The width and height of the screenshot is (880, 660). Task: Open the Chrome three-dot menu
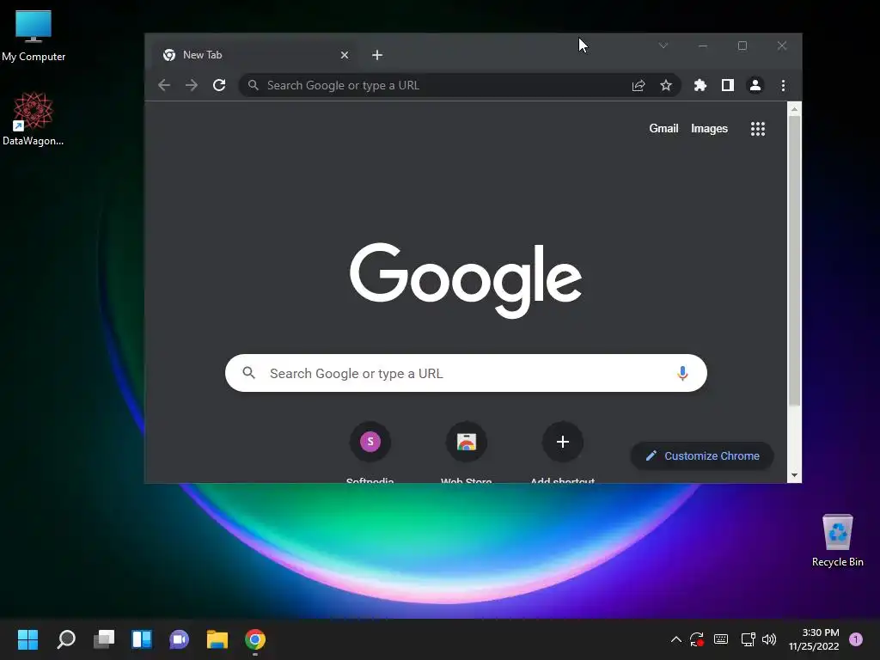click(x=783, y=85)
